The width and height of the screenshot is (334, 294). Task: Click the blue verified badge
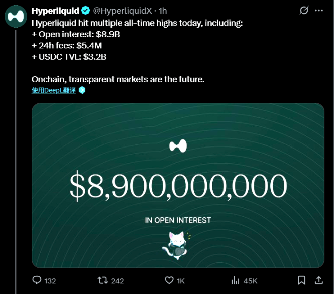[85, 11]
